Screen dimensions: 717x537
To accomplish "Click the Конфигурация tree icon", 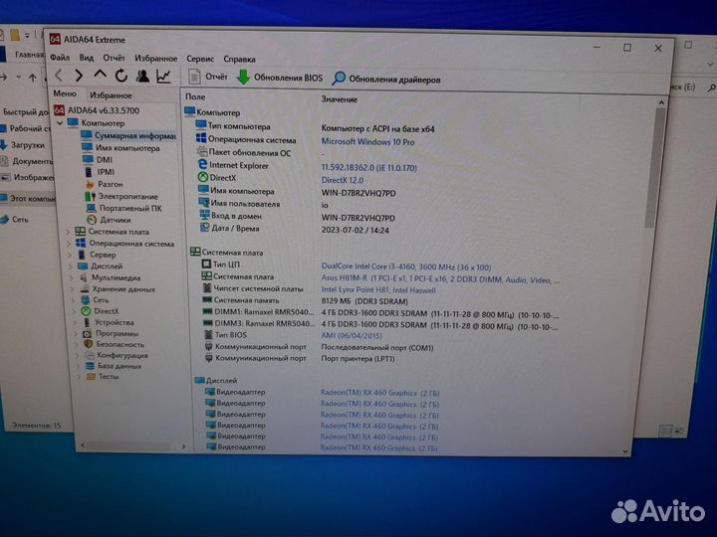I will [90, 355].
